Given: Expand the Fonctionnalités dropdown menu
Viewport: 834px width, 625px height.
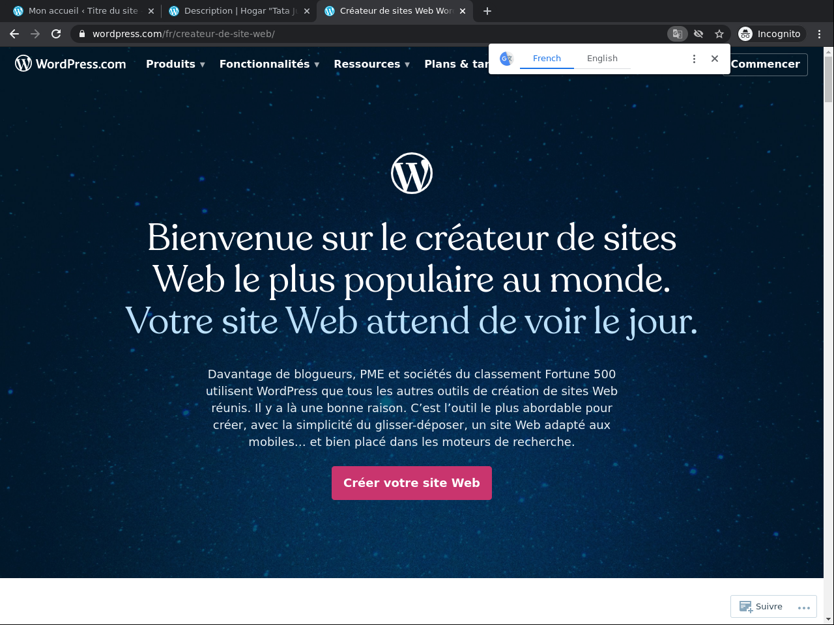Looking at the screenshot, I should pyautogui.click(x=269, y=64).
